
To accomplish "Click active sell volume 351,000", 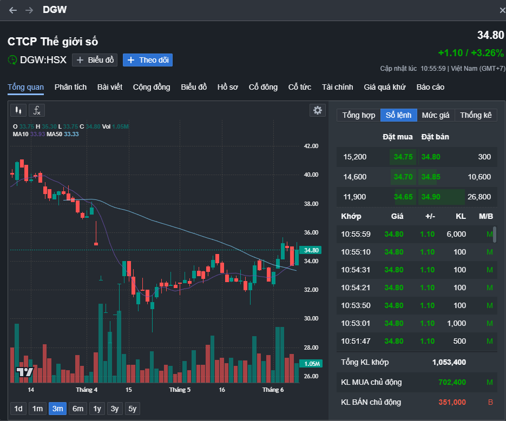I will tap(452, 402).
